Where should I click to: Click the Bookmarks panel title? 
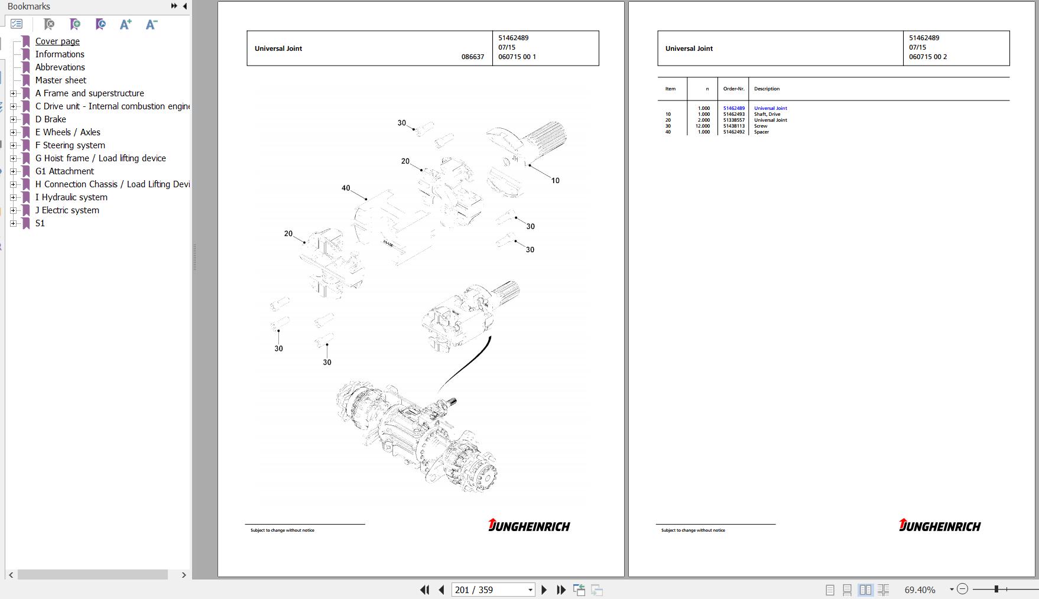pos(29,6)
